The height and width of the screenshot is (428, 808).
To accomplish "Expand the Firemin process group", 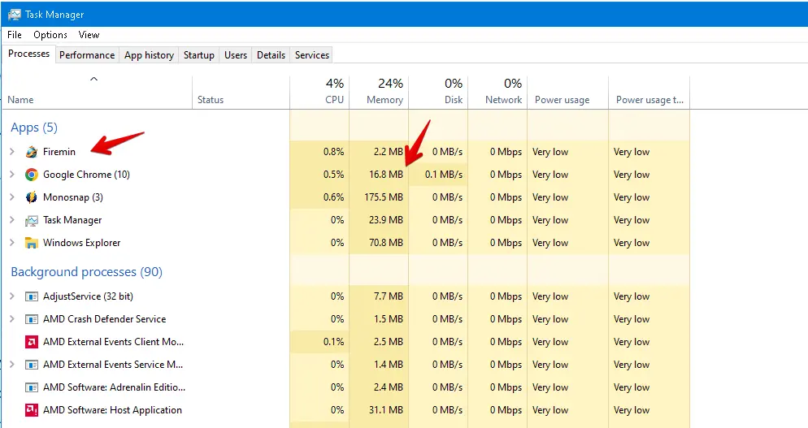I will 12,151.
